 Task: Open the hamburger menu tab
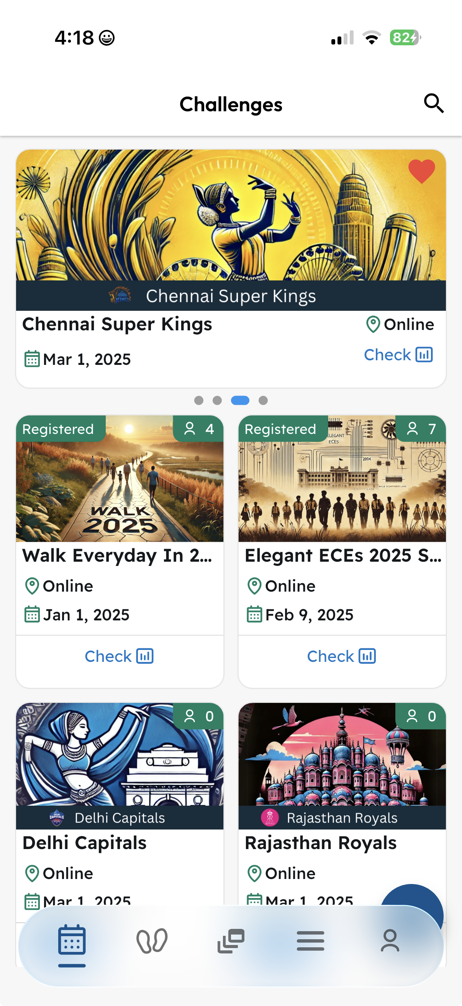[x=310, y=940]
